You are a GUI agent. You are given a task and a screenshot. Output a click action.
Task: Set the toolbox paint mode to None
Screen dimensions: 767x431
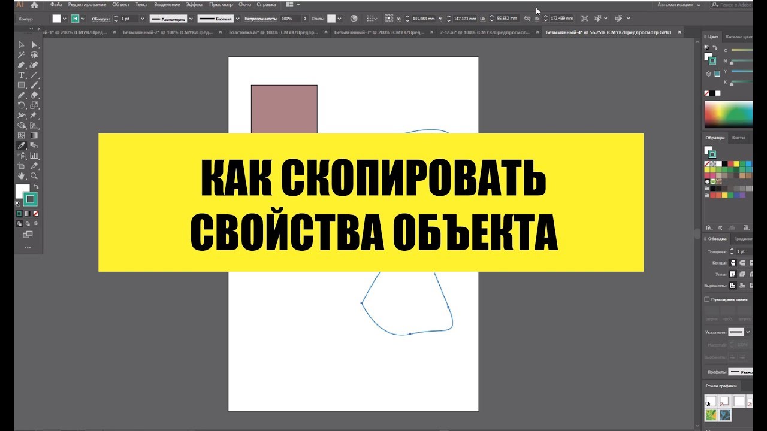point(35,213)
